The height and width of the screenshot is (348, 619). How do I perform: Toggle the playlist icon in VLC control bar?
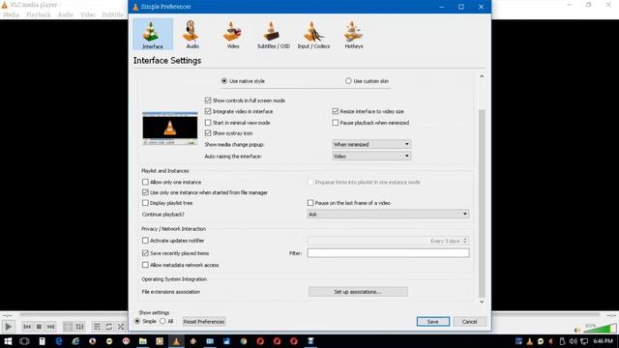coord(97,327)
